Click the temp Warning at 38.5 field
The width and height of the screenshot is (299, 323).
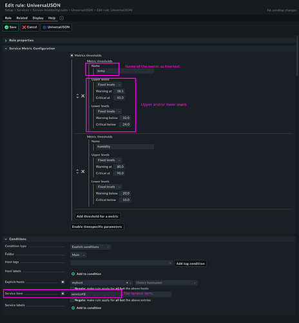coord(119,91)
